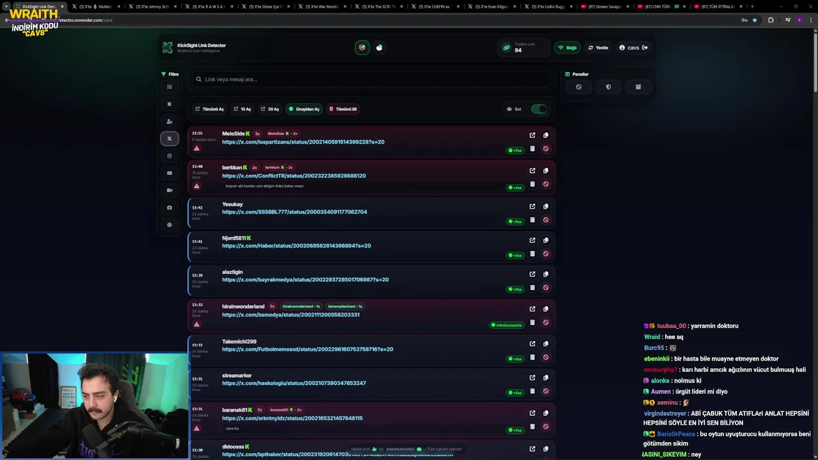Viewport: 818px width, 460px height.
Task: Select the X (Twitter) filter icon
Action: [169, 139]
